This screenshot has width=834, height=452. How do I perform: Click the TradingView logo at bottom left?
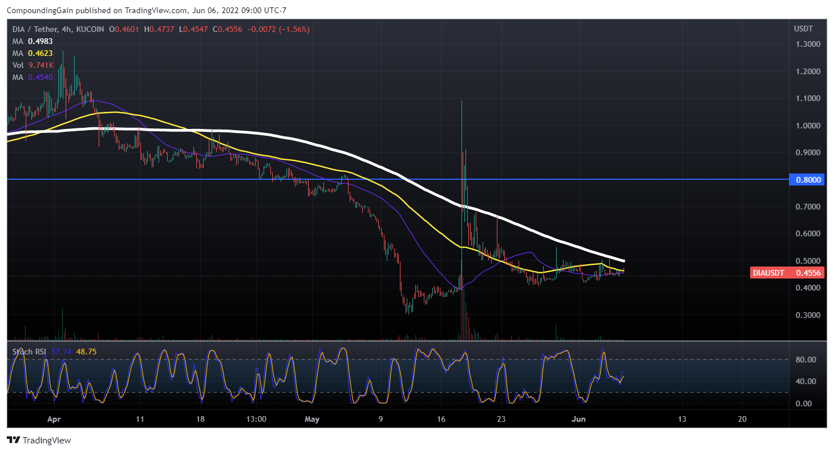(x=39, y=440)
